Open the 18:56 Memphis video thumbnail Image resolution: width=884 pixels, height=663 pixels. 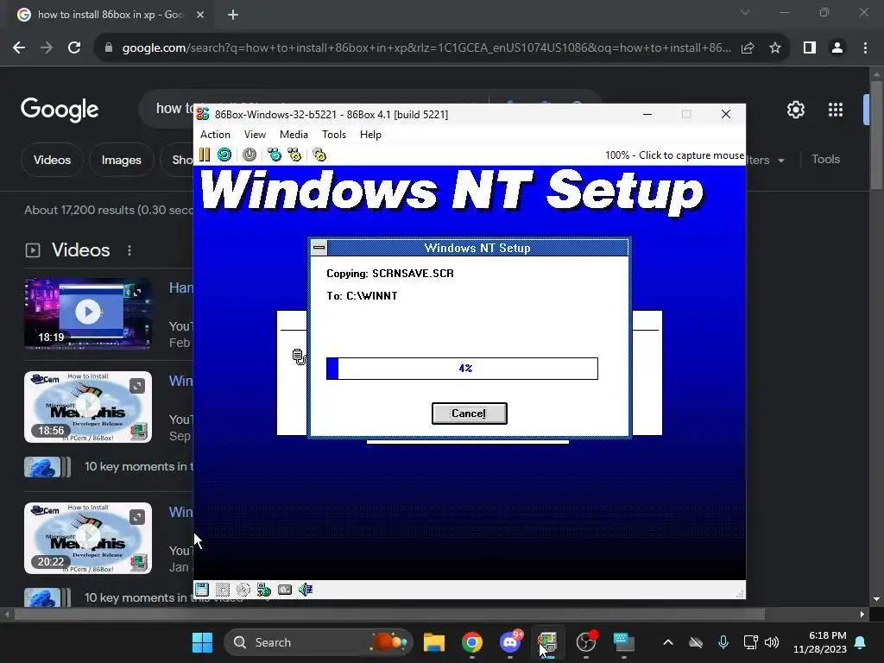tap(88, 407)
